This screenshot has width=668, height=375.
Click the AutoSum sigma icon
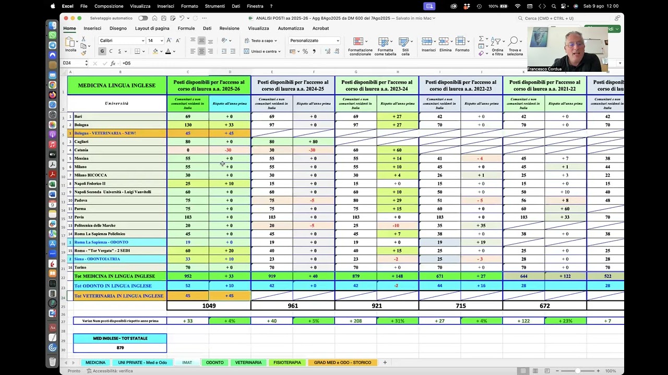pos(481,39)
